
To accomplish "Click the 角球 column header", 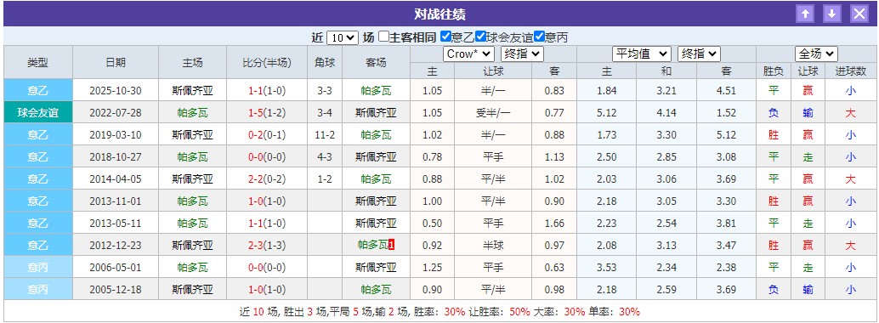I will 325,62.
